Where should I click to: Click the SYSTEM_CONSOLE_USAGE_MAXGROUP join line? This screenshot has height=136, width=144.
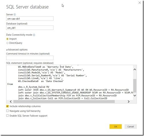(x=75, y=93)
